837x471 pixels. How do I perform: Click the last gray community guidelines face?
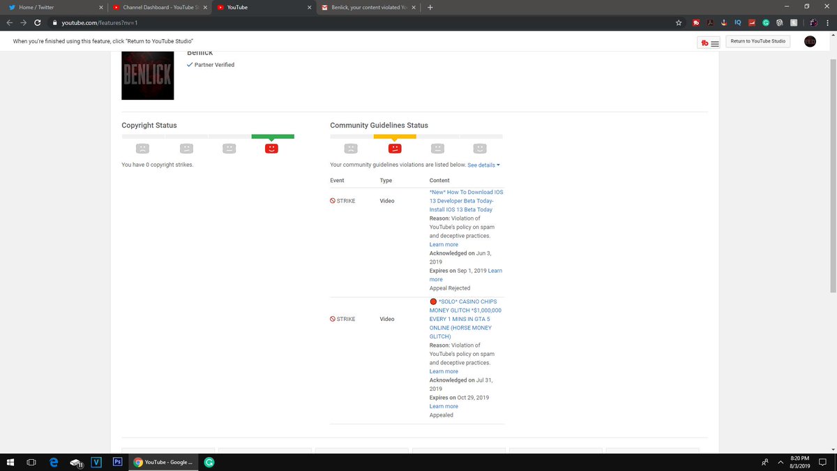tap(480, 148)
